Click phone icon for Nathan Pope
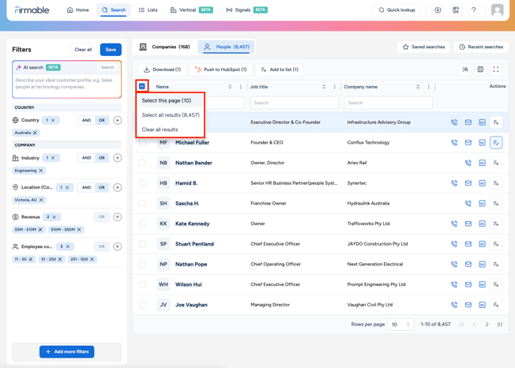 coord(454,265)
